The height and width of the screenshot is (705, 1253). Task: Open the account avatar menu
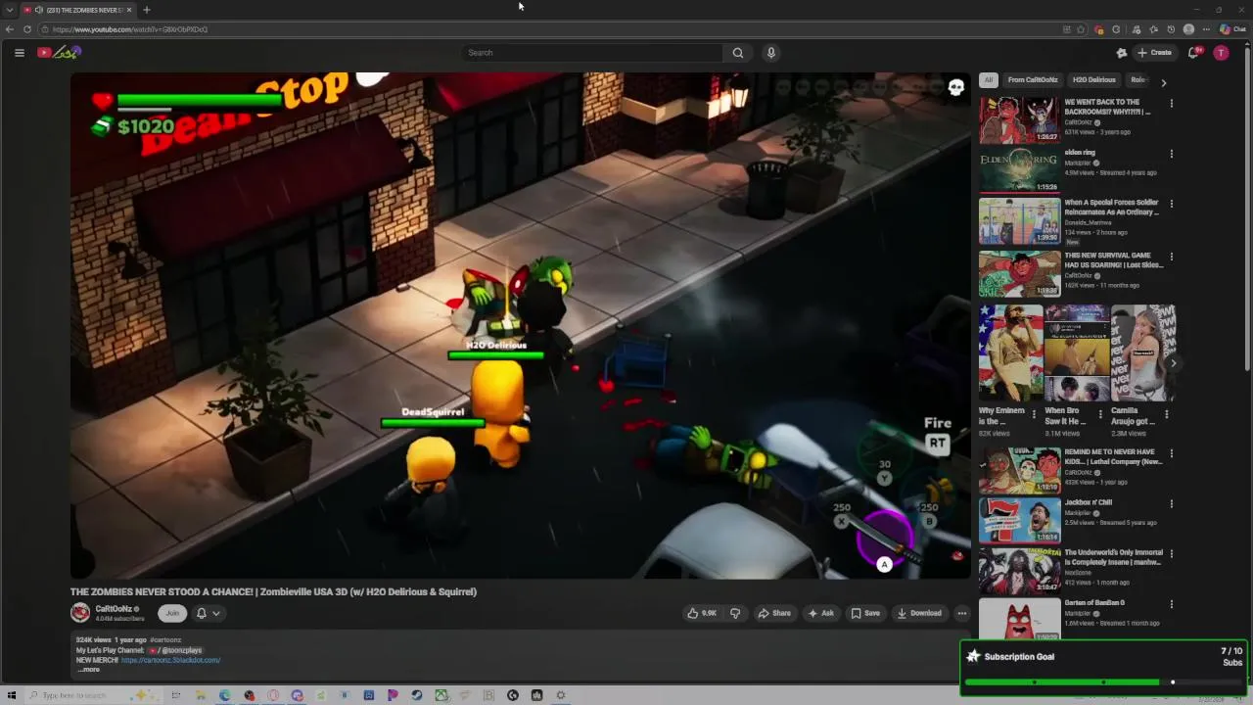(x=1221, y=53)
